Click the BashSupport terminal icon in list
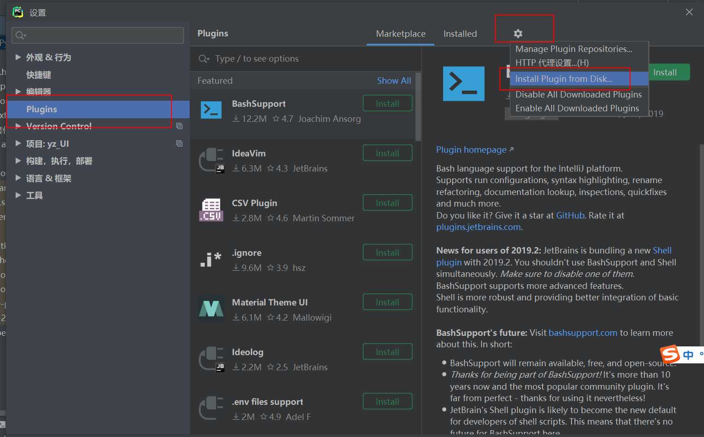The image size is (704, 437). pos(211,109)
